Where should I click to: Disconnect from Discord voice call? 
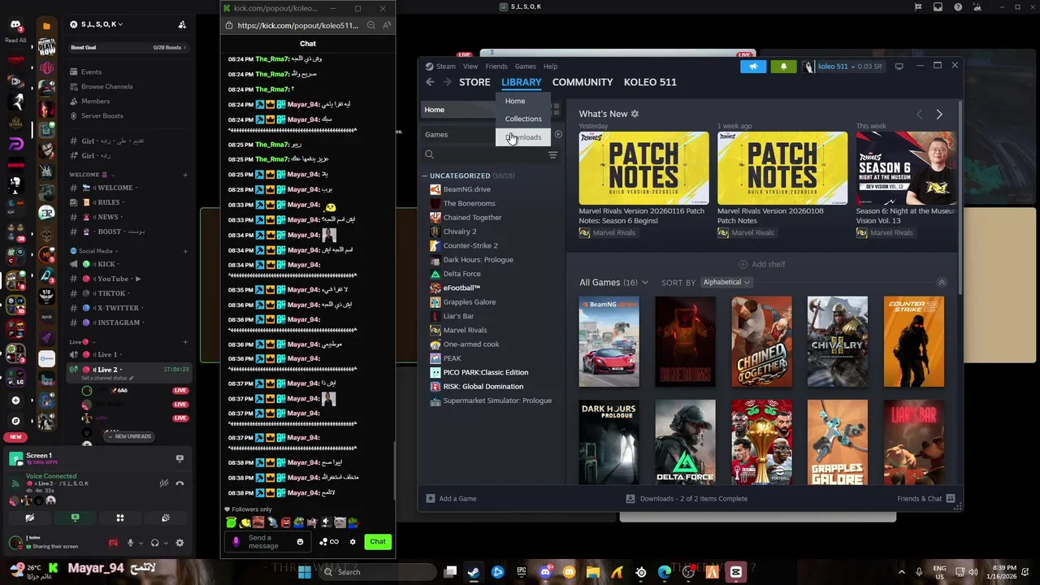click(180, 483)
